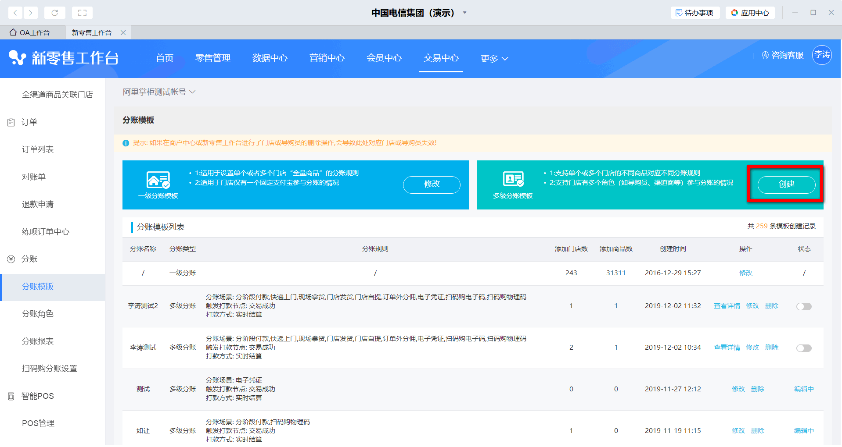Click the 259 template record count
This screenshot has width=842, height=447.
(762, 226)
